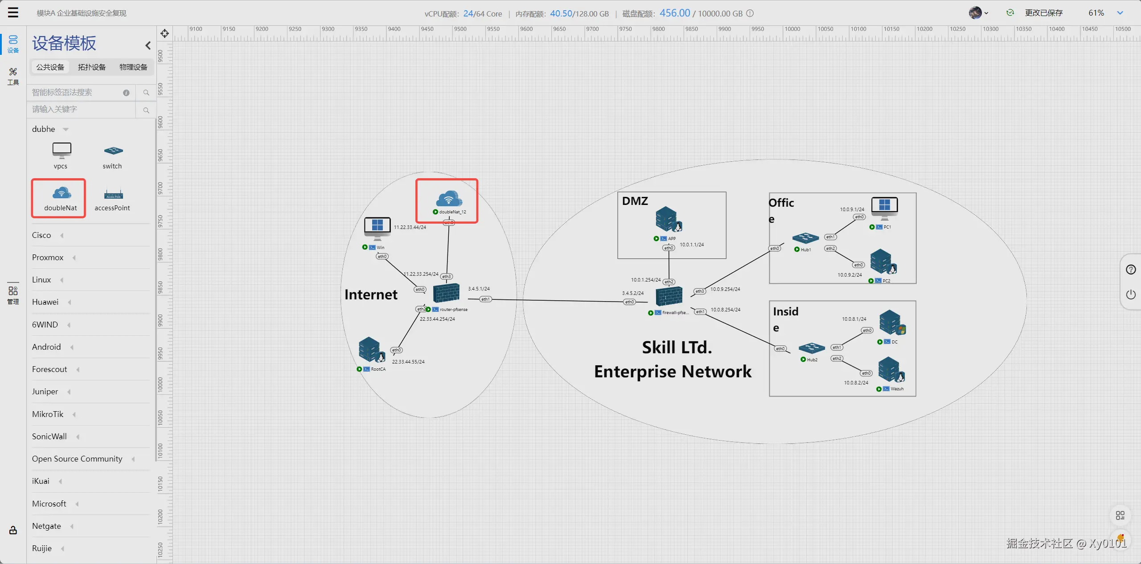Open the 管理 management sidebar panel

[x=13, y=295]
